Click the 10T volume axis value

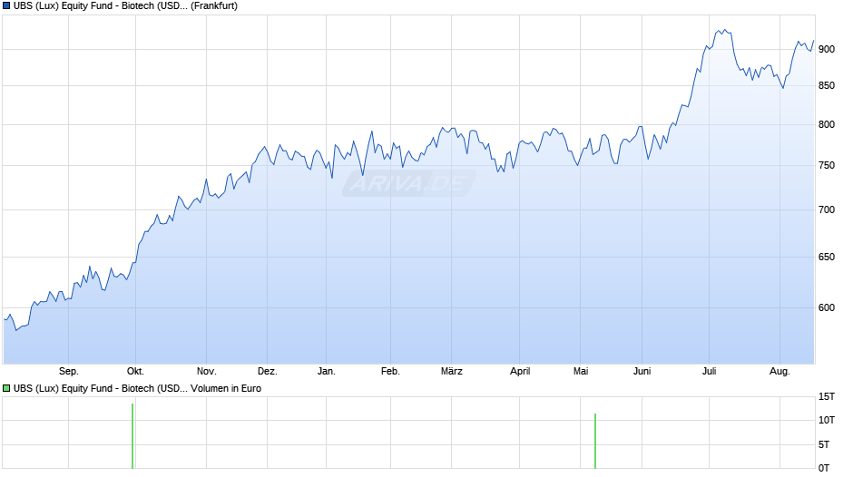(827, 420)
